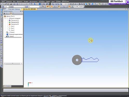Viewport: 129px width, 97px height.
Task: Select Ось Z in the model tree
Action: (x=13, y=30)
